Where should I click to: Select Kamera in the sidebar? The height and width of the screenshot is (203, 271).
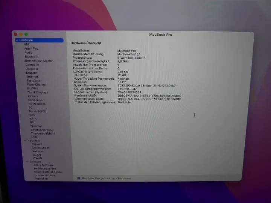(33, 96)
